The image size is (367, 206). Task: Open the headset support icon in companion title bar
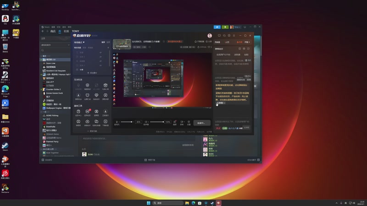(x=224, y=36)
